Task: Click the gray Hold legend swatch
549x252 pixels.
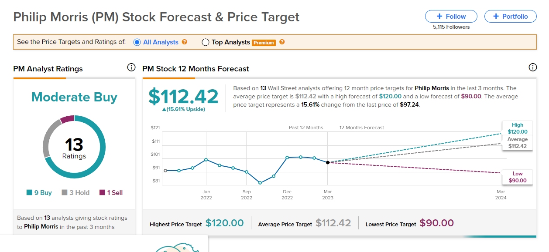Action: coord(64,193)
